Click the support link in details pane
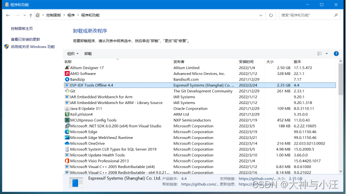 coord(257,178)
